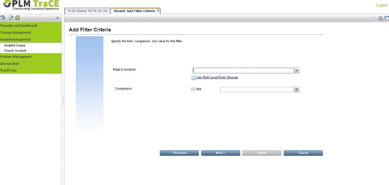Image resolution: width=389 pixels, height=185 pixels.
Task: Click the window shortcut icon in sidebar toolbar
Action: pyautogui.click(x=3, y=18)
